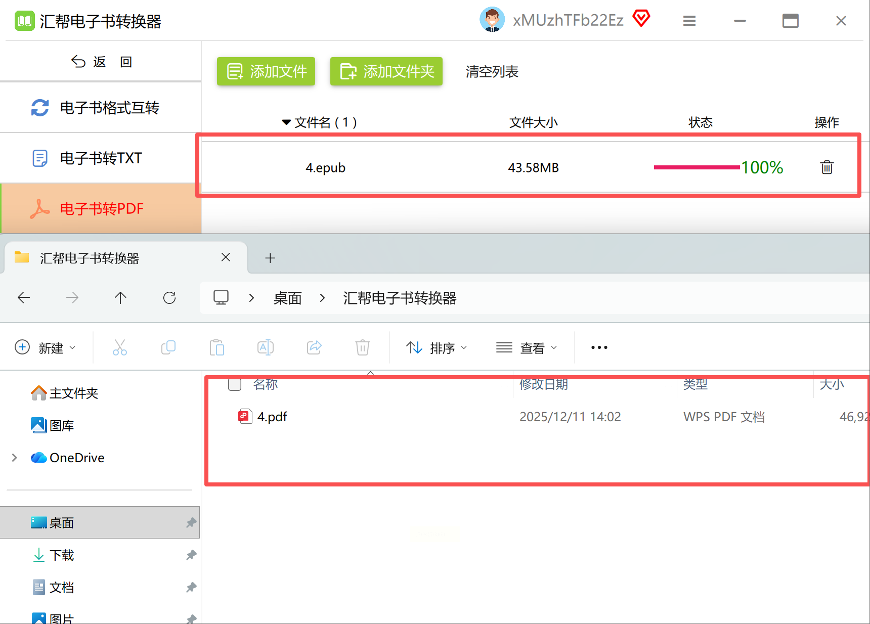Click the 添加文件 button
The image size is (870, 624).
(266, 71)
